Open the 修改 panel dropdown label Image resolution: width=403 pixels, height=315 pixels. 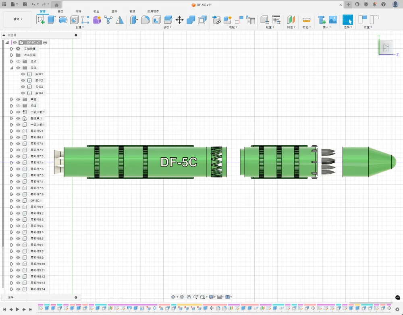167,27
